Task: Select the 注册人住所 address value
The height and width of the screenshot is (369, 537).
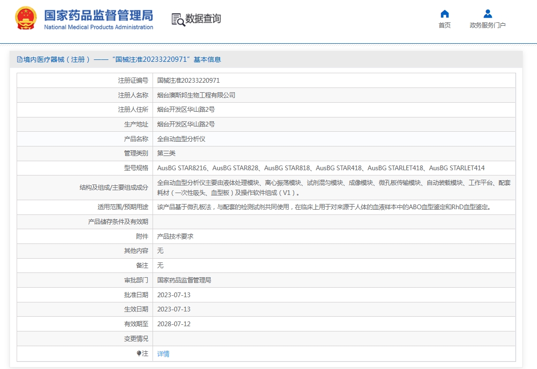Action: pos(186,110)
